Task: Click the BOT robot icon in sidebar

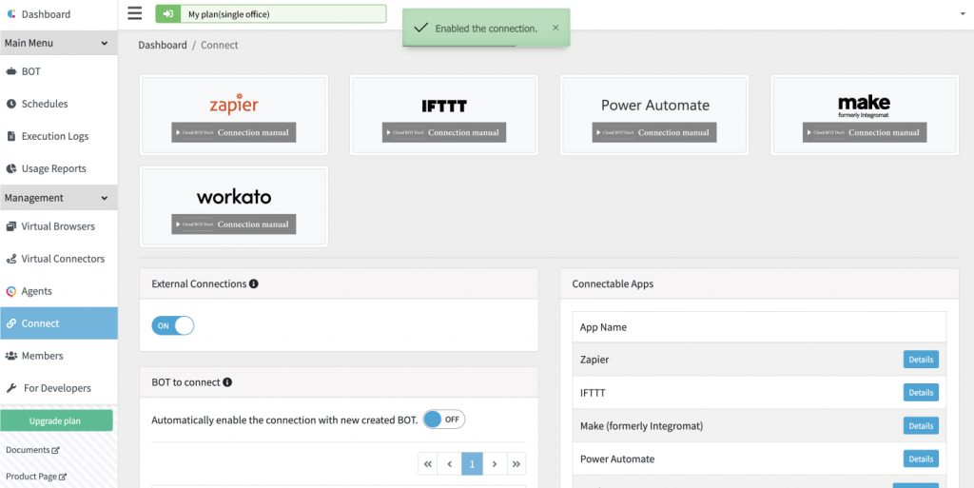Action: (x=11, y=71)
